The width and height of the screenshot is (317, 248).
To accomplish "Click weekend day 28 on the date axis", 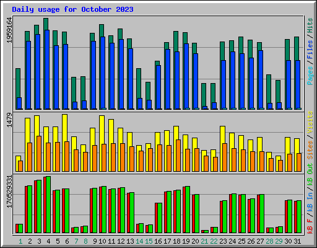I will pyautogui.click(x=269, y=241).
